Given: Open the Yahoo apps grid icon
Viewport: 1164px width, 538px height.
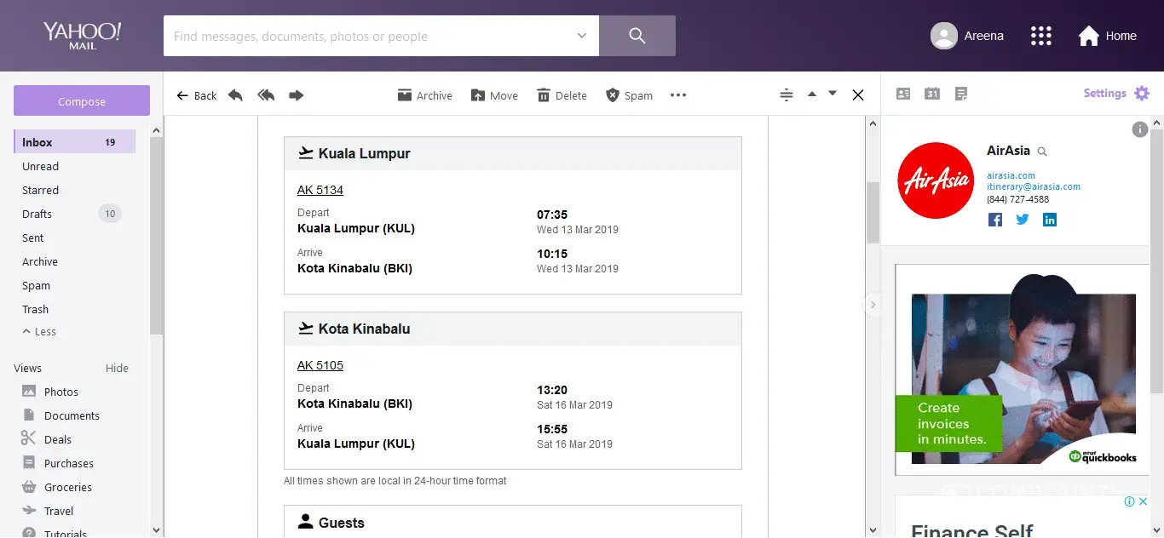Looking at the screenshot, I should (x=1040, y=36).
